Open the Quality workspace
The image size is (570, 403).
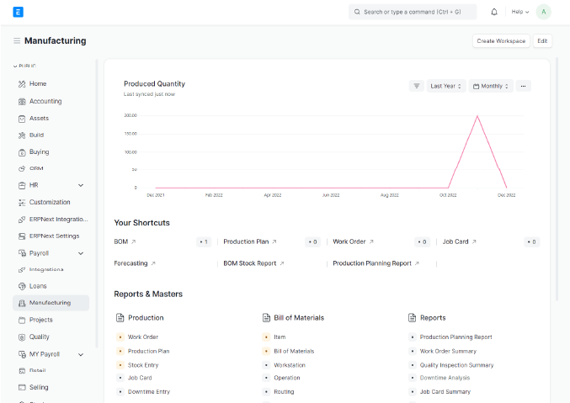pyautogui.click(x=51, y=337)
